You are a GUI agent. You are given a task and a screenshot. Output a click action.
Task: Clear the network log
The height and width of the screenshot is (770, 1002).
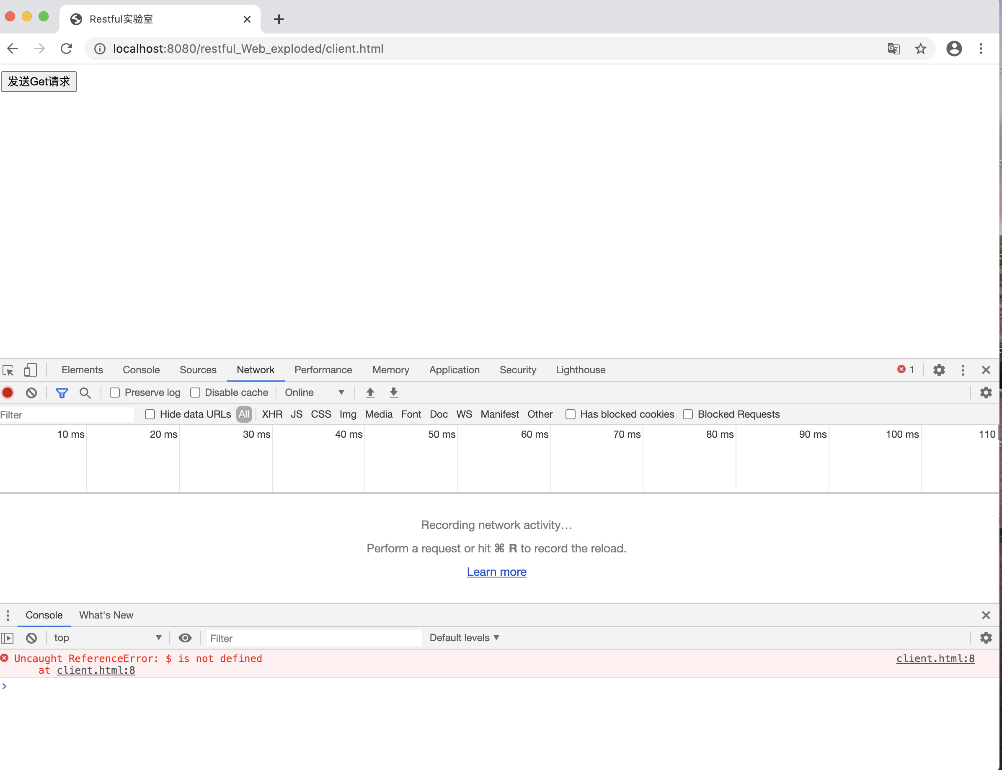point(31,393)
